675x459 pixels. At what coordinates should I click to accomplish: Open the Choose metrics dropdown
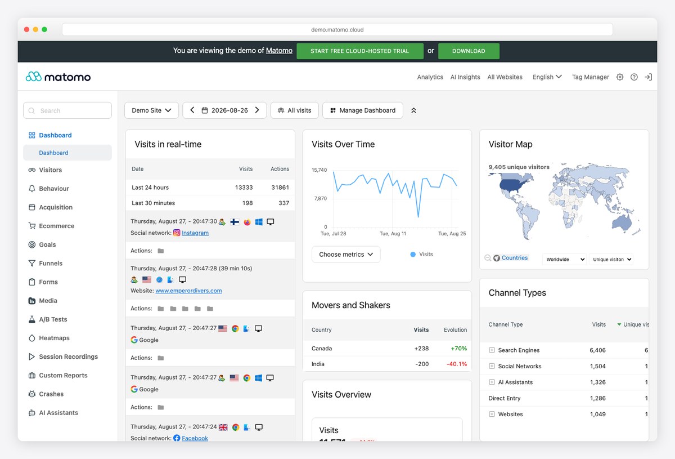(346, 255)
